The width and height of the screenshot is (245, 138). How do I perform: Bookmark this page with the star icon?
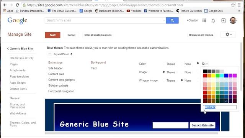click(x=233, y=5)
